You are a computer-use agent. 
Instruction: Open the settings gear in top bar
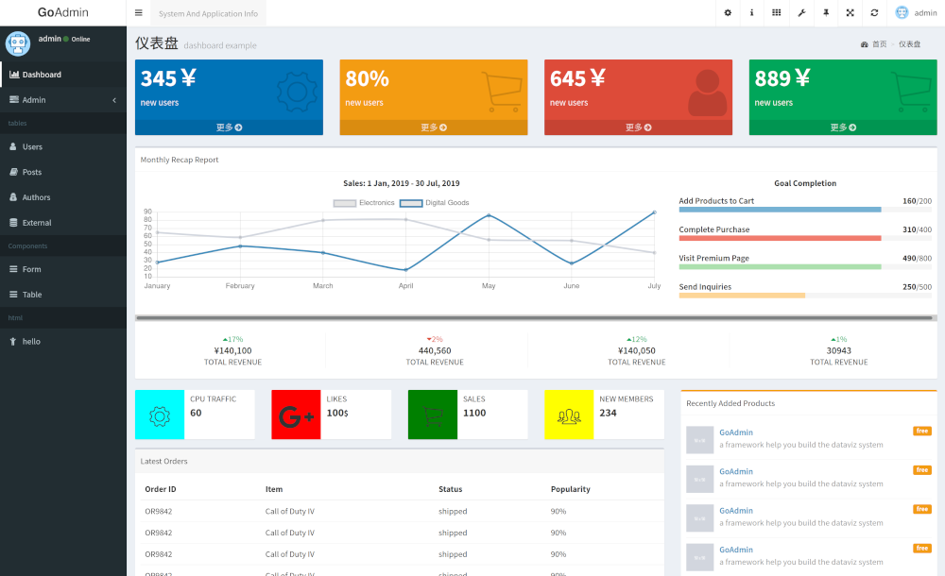click(728, 13)
